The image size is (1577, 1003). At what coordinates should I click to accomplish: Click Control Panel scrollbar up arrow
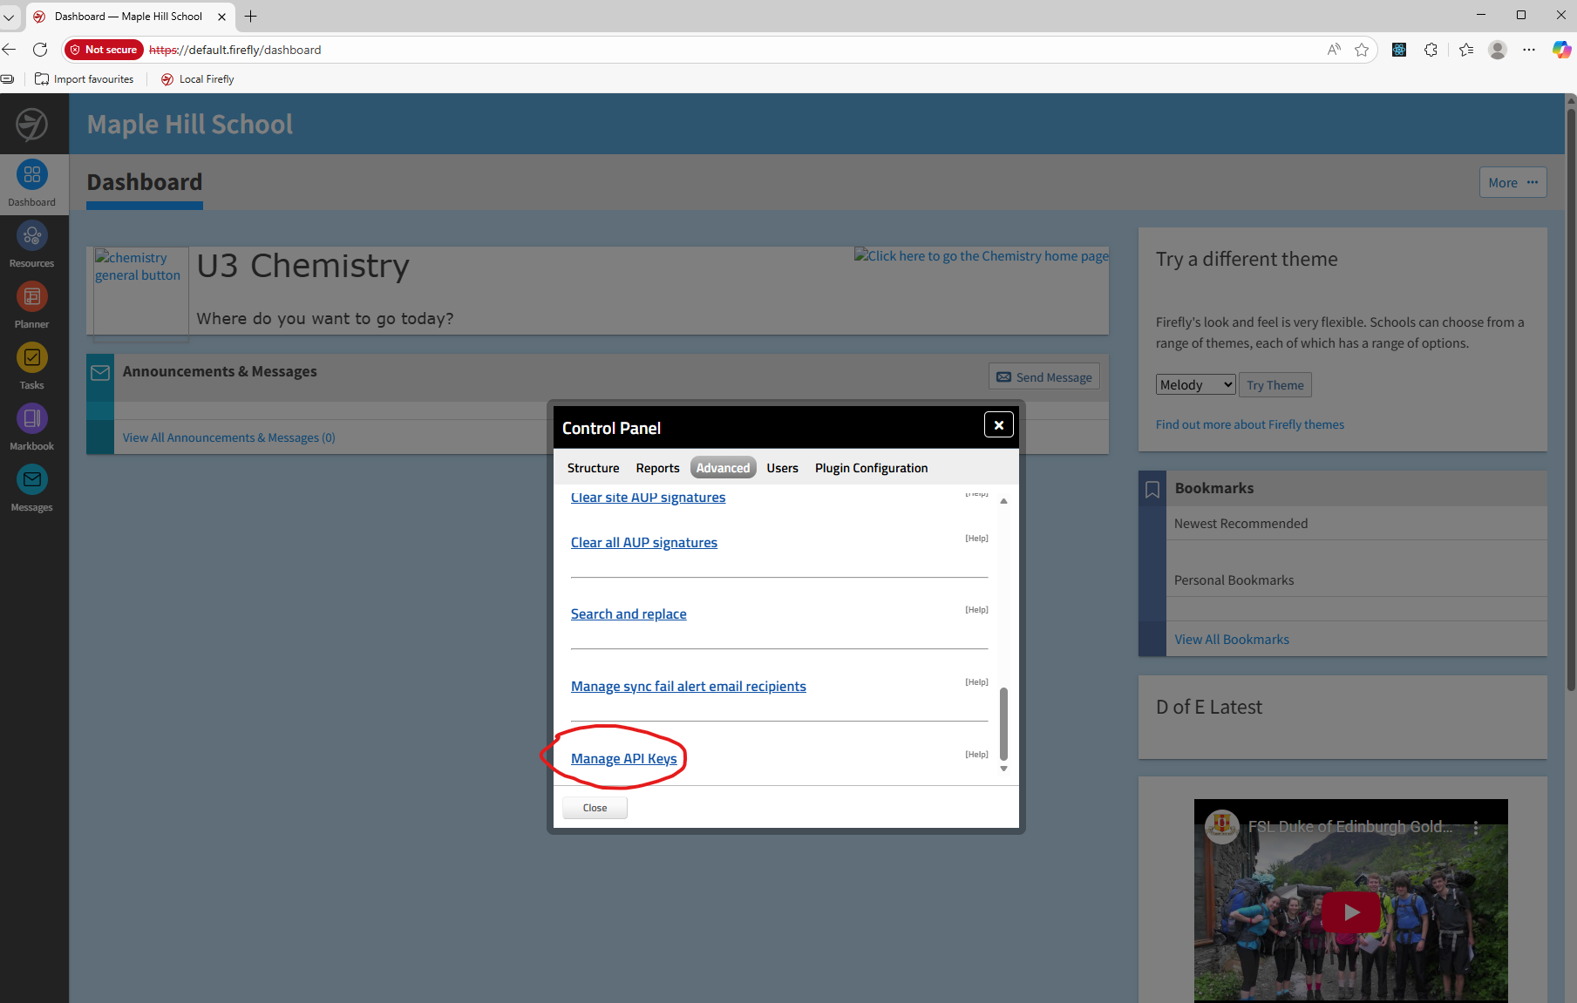(1003, 501)
